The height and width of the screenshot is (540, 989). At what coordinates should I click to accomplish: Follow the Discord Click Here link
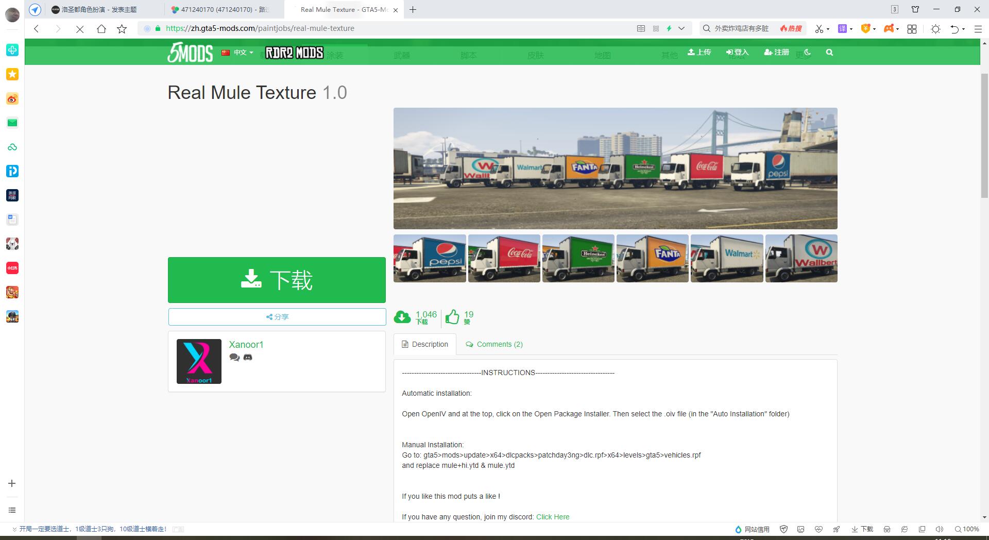(553, 517)
